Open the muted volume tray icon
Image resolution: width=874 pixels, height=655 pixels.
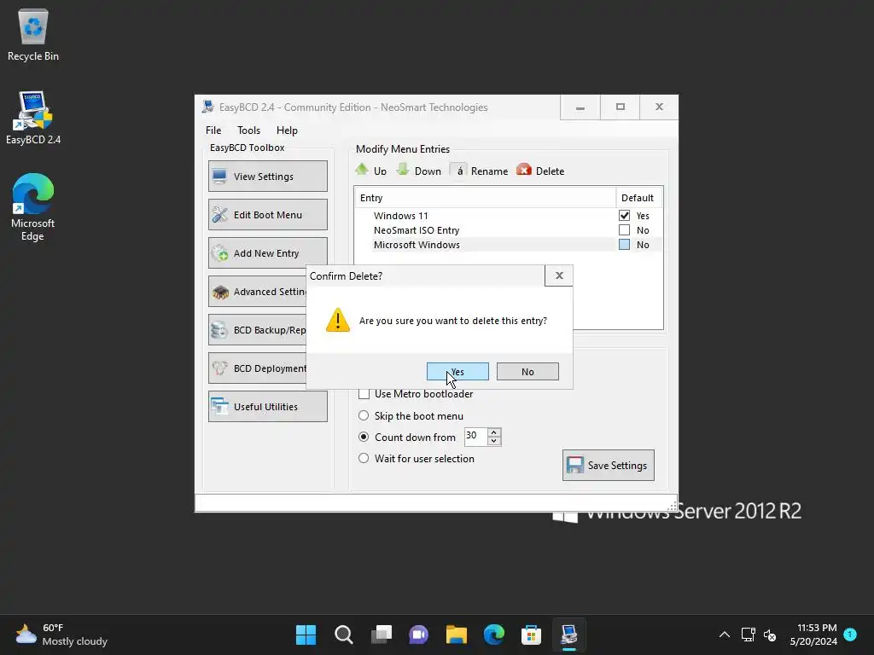770,635
